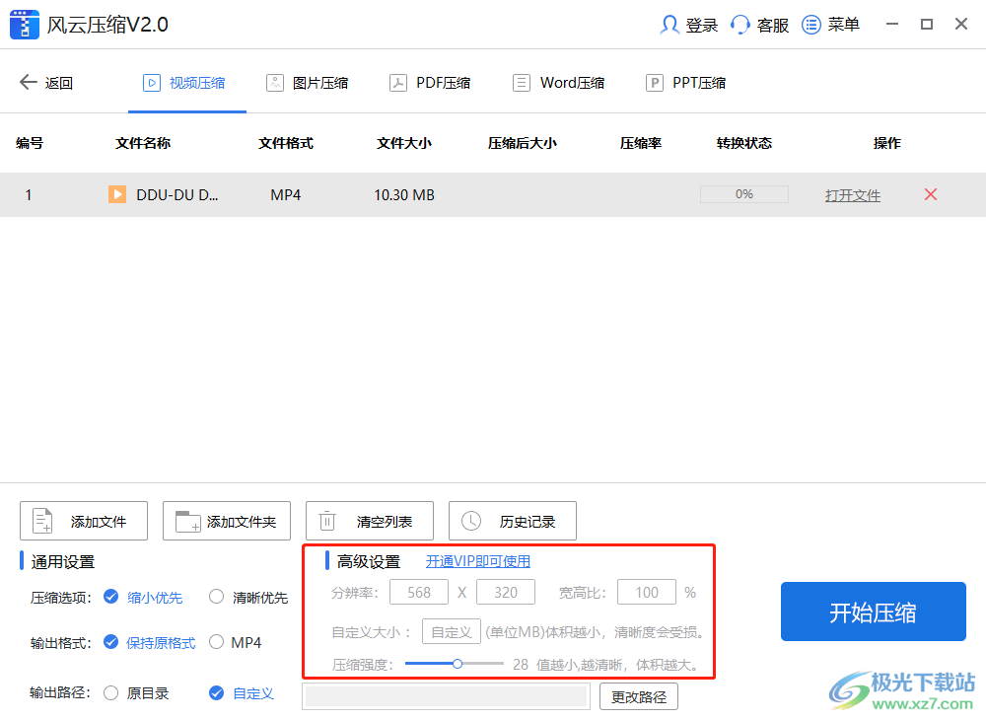Click 开通VIP即可使用 link
Viewport: 986px width, 720px height.
click(x=478, y=561)
